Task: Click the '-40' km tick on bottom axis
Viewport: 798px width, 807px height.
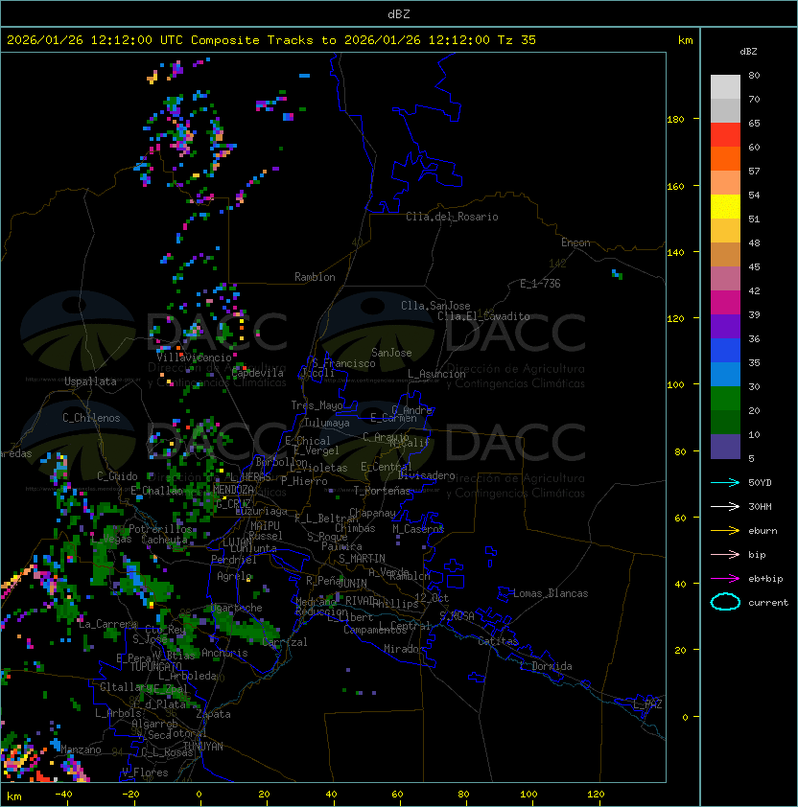Action: click(63, 795)
